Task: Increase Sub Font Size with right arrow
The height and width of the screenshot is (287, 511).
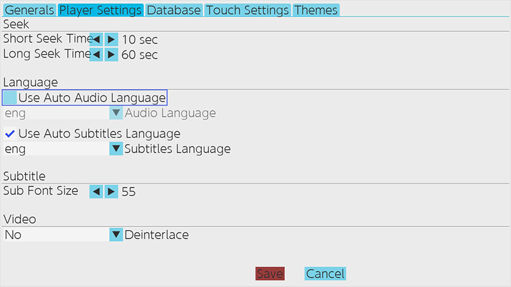Action: [111, 191]
